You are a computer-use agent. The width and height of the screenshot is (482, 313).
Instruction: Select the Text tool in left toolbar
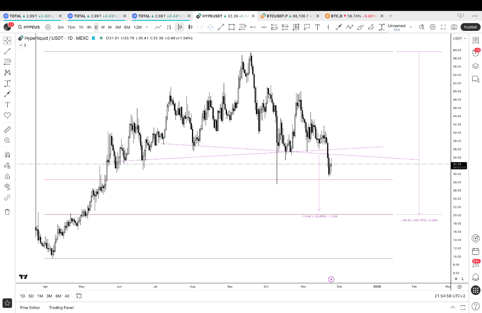click(7, 105)
